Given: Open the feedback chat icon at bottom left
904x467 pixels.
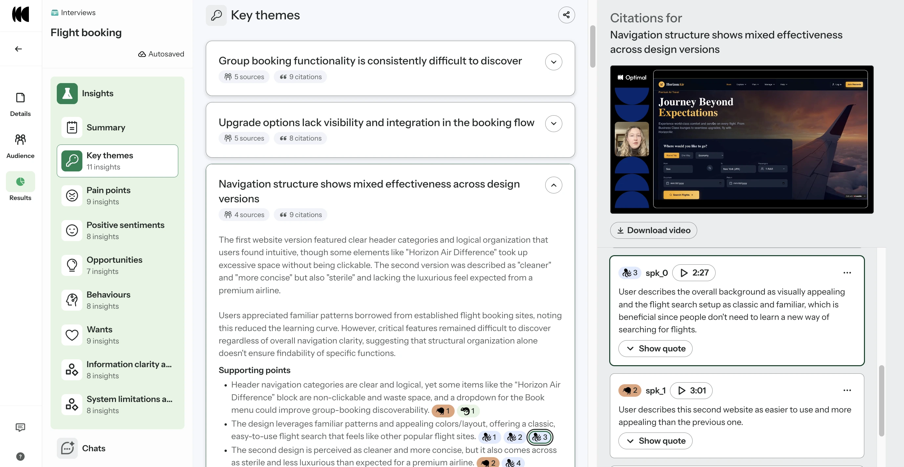Looking at the screenshot, I should pos(20,427).
